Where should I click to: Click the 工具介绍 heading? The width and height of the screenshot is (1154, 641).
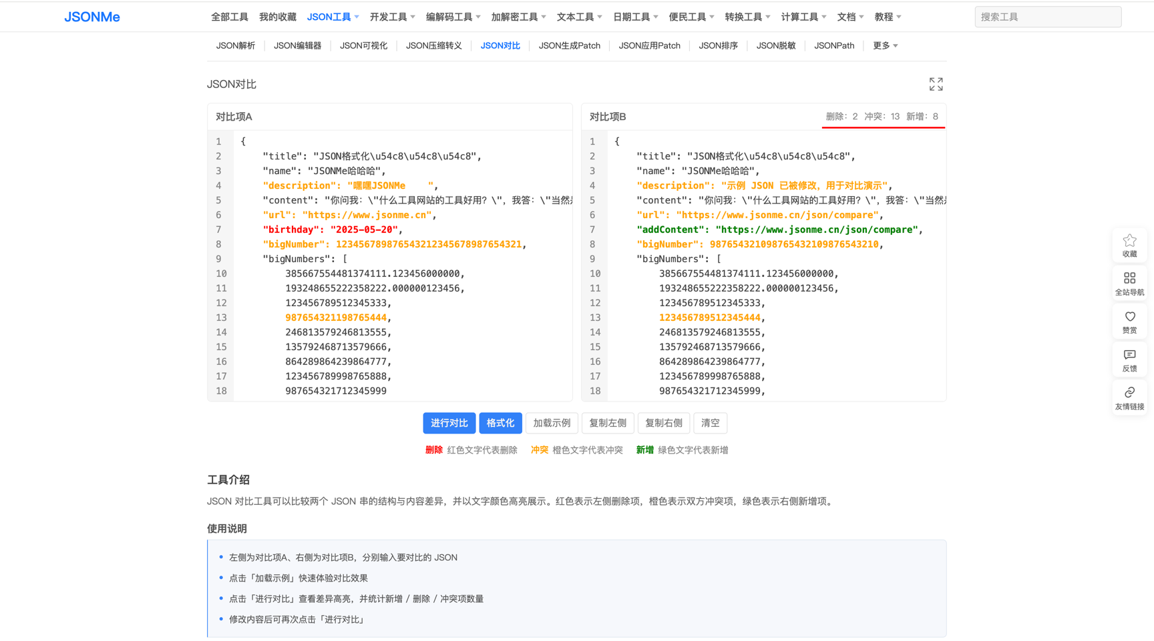[228, 480]
